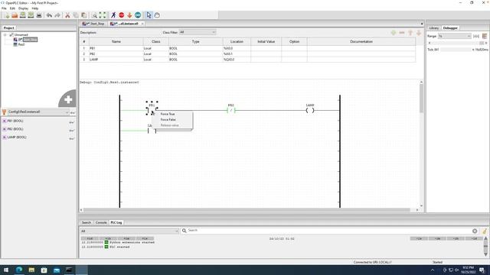Click the green add variable icon
Viewport: 490px width, 275px height.
(394, 33)
